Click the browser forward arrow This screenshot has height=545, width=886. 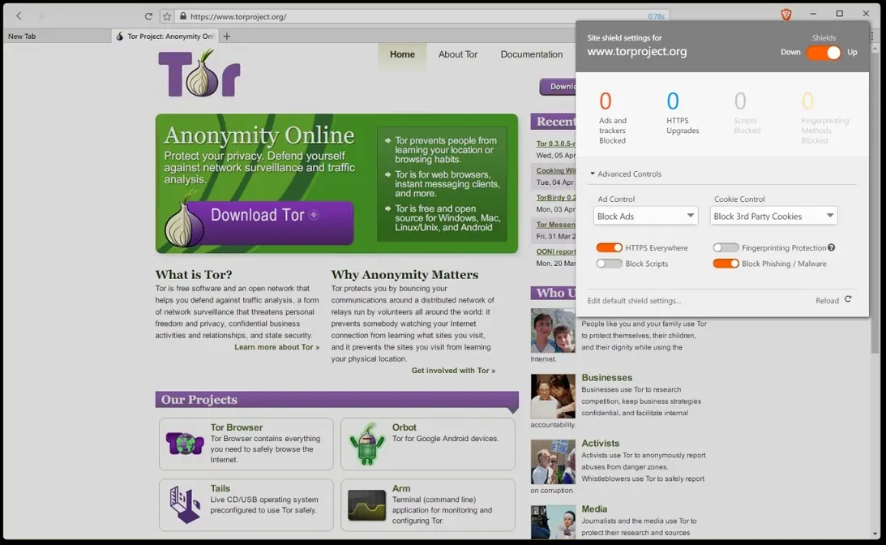(x=41, y=16)
